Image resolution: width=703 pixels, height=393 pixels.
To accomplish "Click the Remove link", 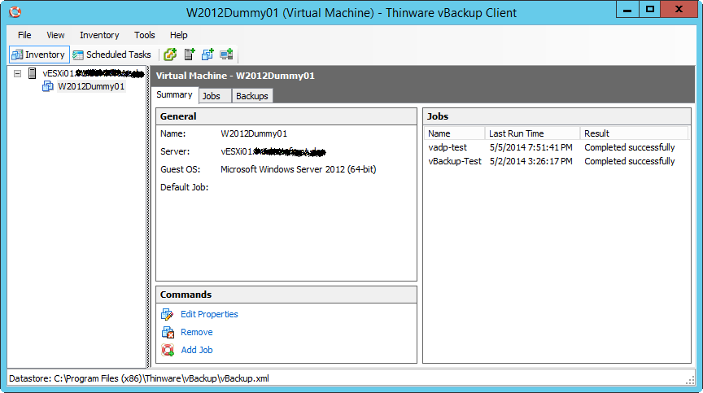I will pos(196,332).
